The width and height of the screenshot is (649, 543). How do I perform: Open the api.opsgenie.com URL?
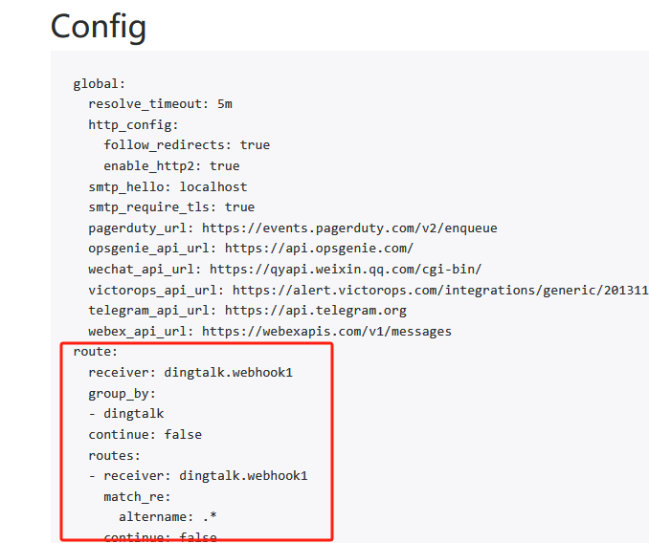pyautogui.click(x=319, y=249)
